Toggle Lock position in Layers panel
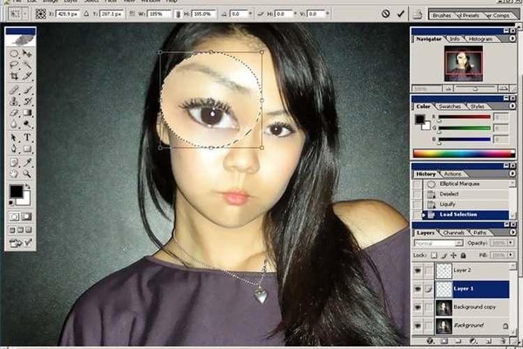Screen dimensions: 523x349 coord(454,255)
